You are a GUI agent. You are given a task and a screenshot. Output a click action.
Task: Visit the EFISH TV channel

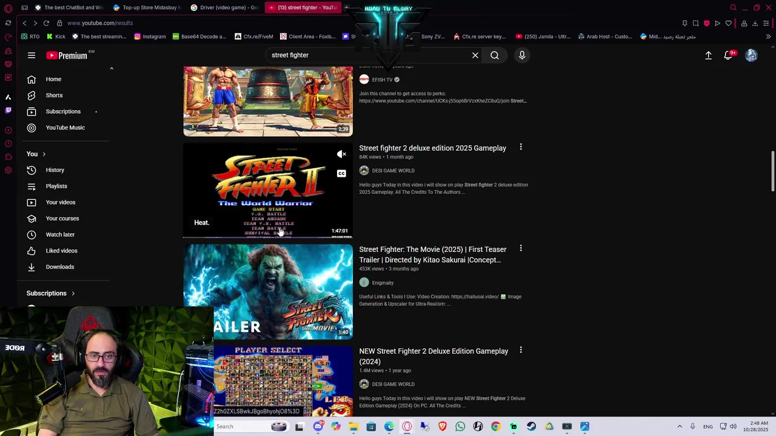[382, 80]
